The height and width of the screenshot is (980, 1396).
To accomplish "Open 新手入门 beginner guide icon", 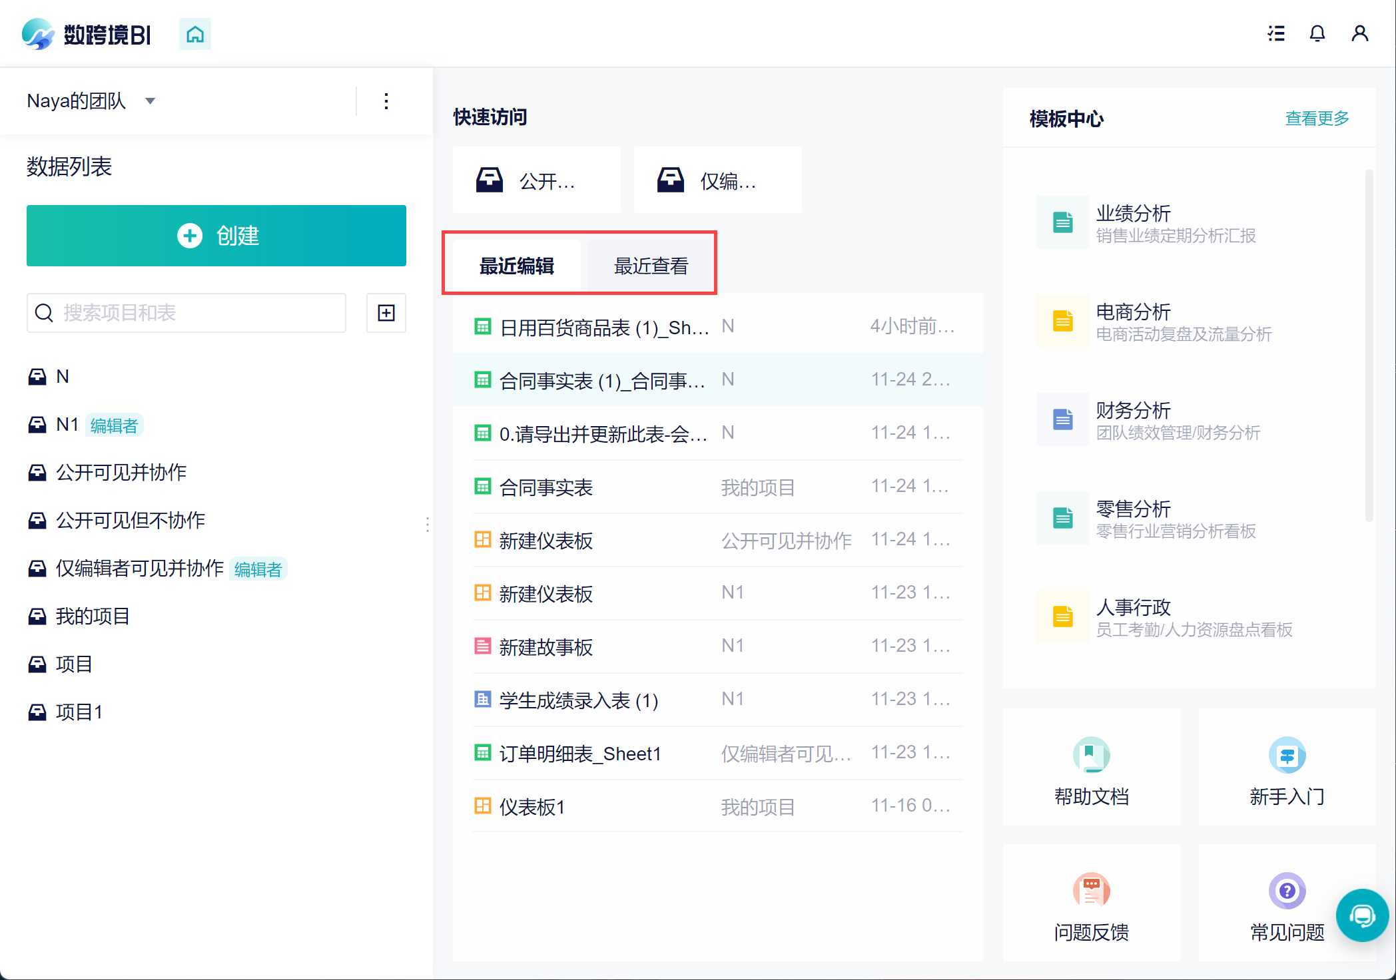I will [1287, 756].
